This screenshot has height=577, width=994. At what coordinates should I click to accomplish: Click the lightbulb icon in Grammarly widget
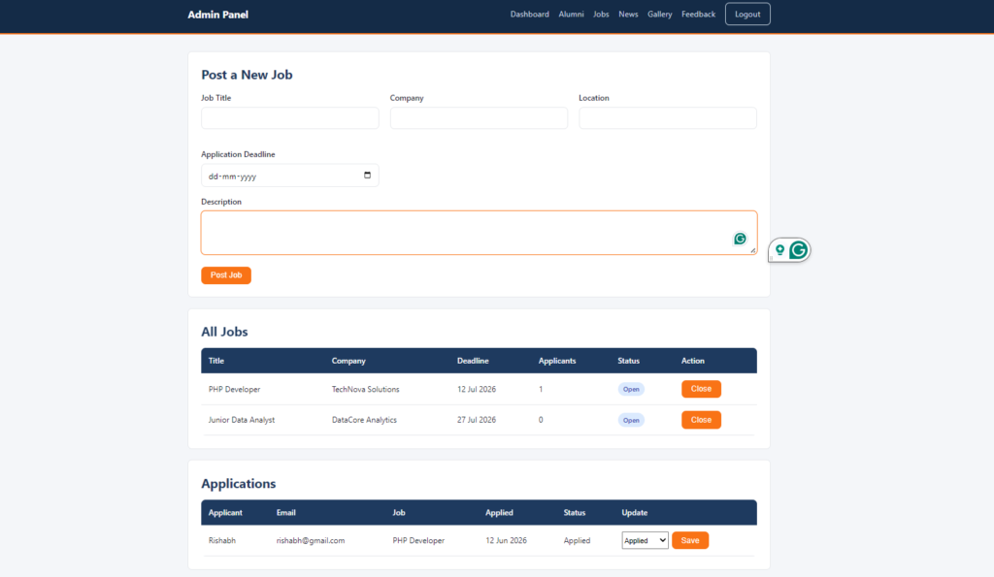[x=779, y=250]
